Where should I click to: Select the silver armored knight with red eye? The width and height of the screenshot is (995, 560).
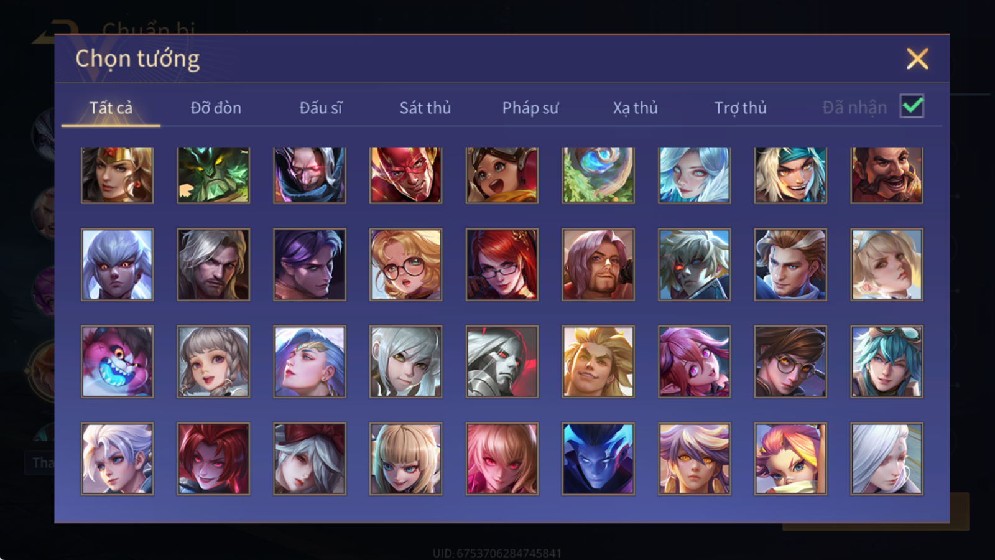pos(502,362)
